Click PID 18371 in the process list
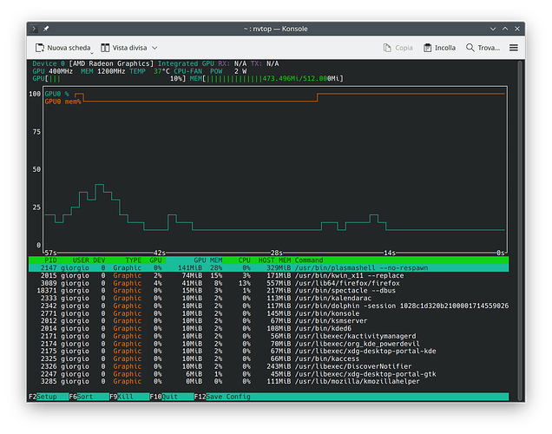Image resolution: width=552 pixels, height=434 pixels. click(x=47, y=291)
